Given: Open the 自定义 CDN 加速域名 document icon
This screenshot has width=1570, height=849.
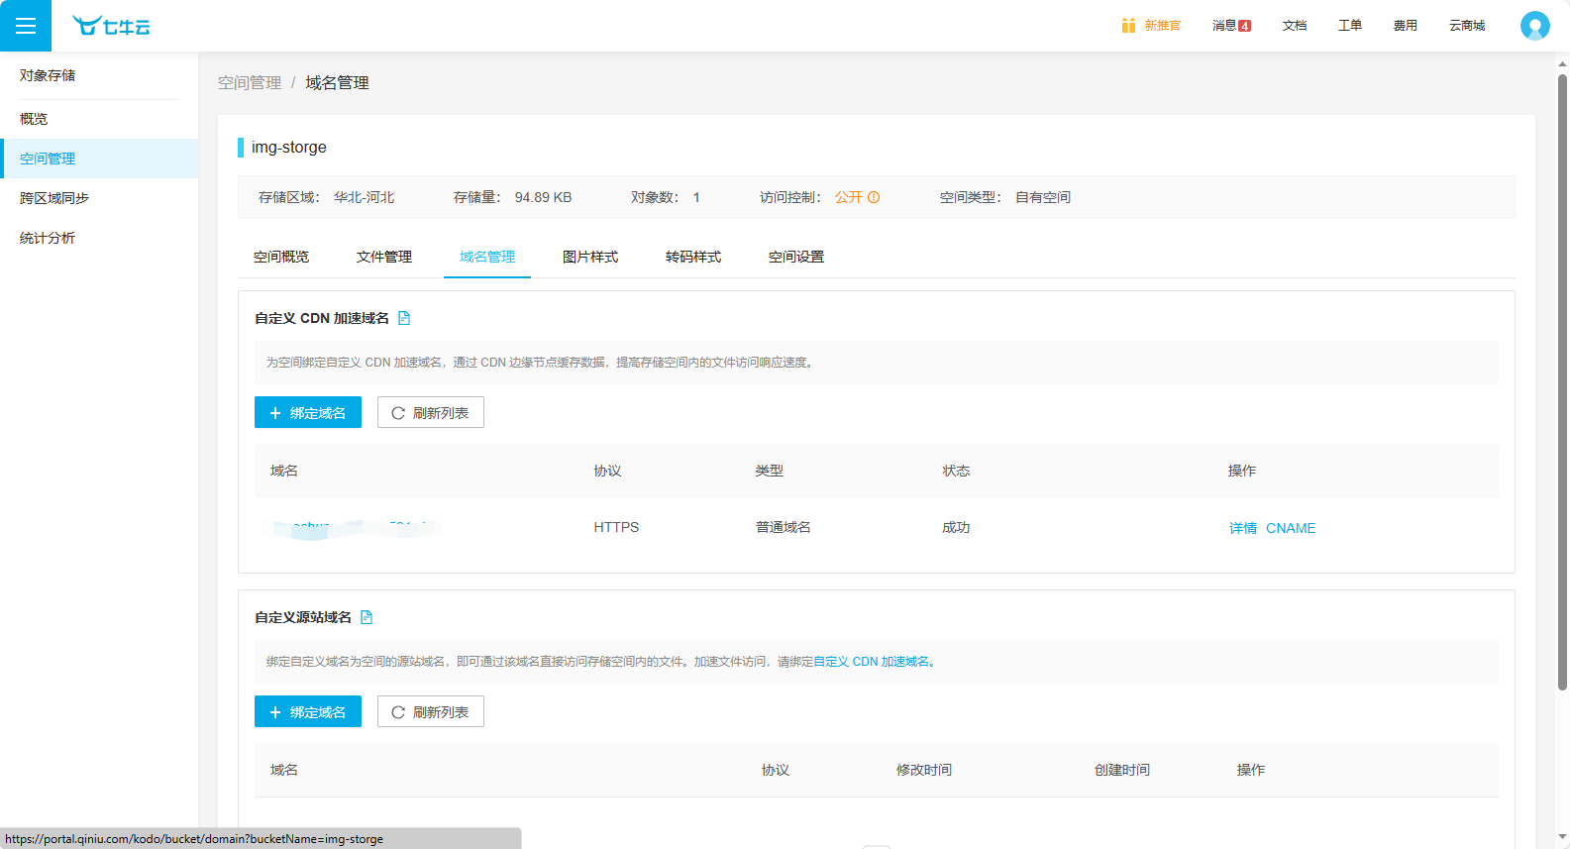Looking at the screenshot, I should pyautogui.click(x=404, y=318).
